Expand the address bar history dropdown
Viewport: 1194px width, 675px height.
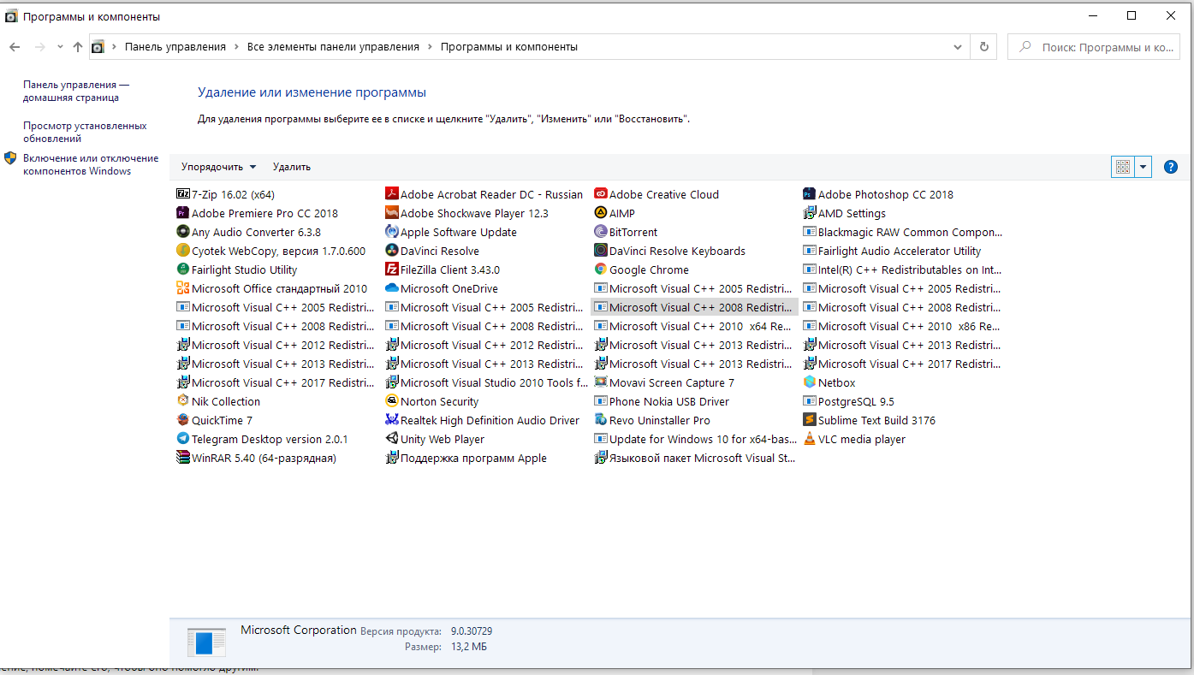click(957, 47)
